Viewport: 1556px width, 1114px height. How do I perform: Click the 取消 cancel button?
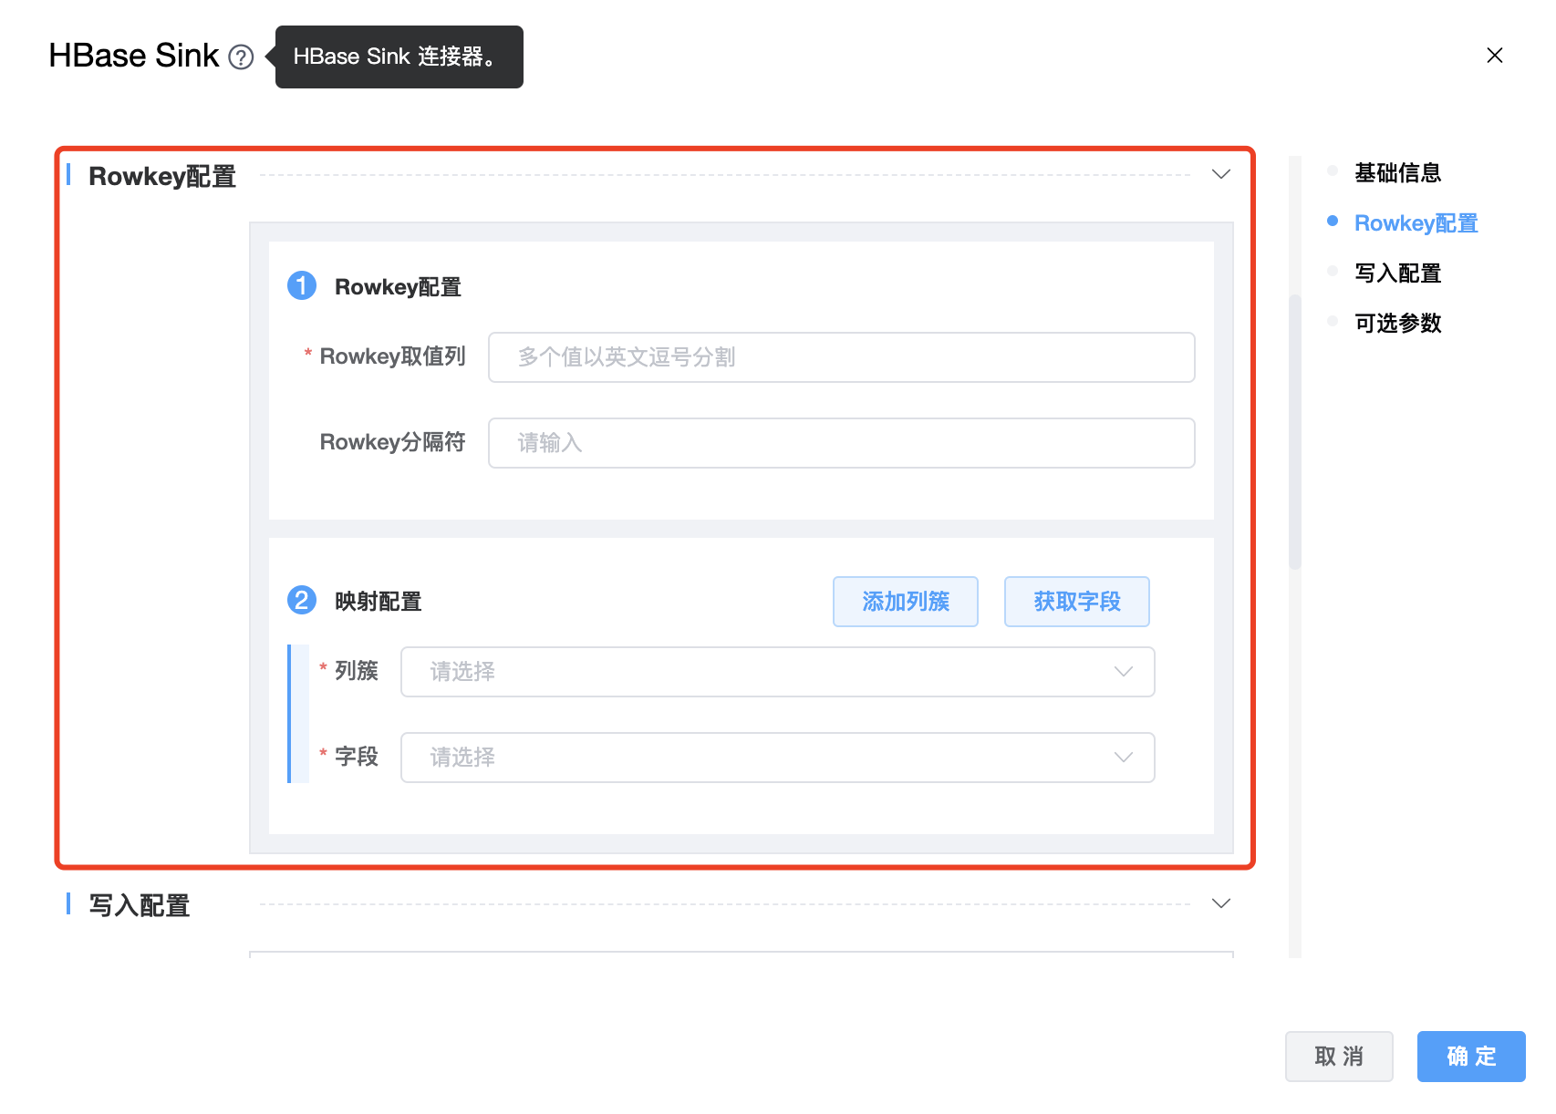coord(1338,1057)
